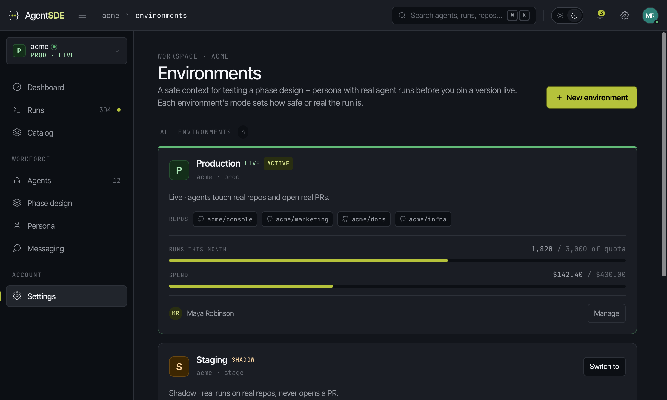Click the search agents, runs, repos field
This screenshot has width=667, height=400.
(464, 16)
